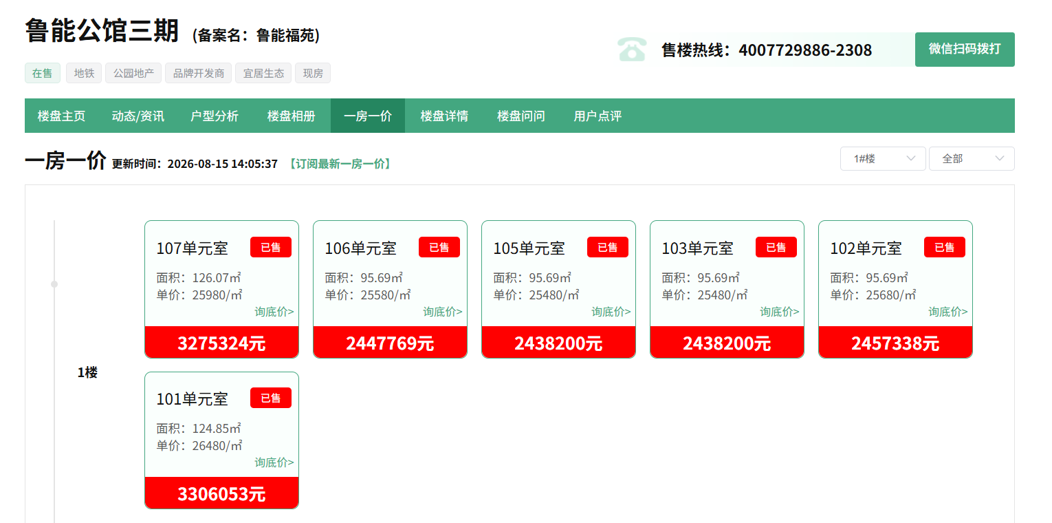
Task: Click 询底价 on the 107单元室 card
Action: pyautogui.click(x=274, y=312)
